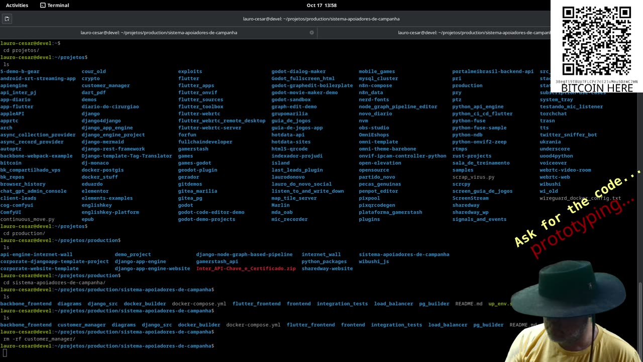Viewport: 643px width, 362px height.
Task: Select the 'scrap_virus.py' file name
Action: click(x=473, y=177)
